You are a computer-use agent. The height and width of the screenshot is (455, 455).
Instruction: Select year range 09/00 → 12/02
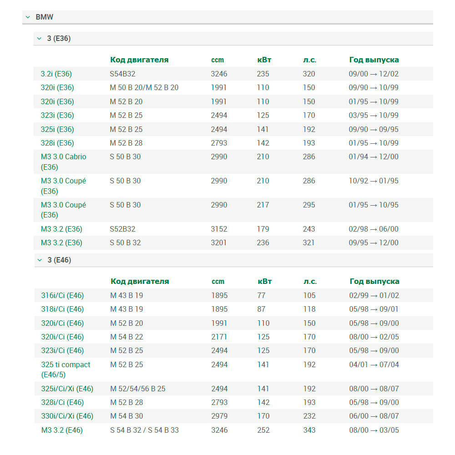point(374,74)
